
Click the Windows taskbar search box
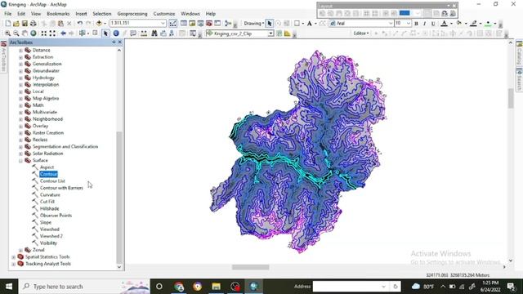pos(85,287)
